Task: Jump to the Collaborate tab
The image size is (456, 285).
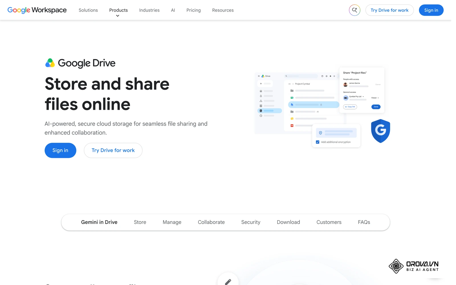Action: click(211, 222)
